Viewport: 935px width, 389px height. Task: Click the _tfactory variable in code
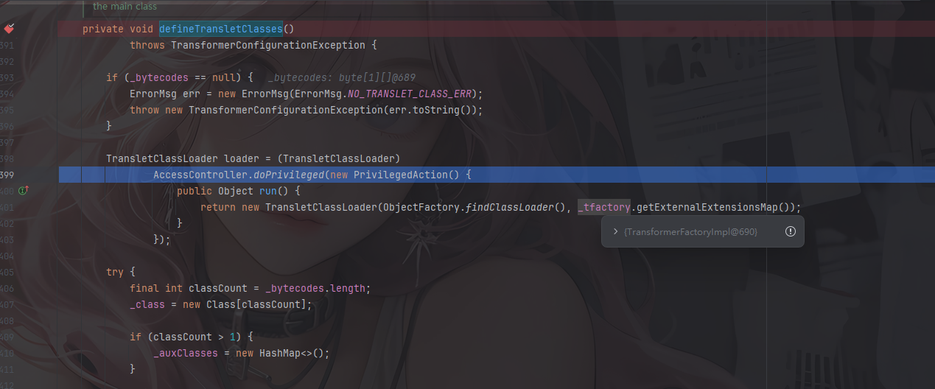pyautogui.click(x=603, y=207)
